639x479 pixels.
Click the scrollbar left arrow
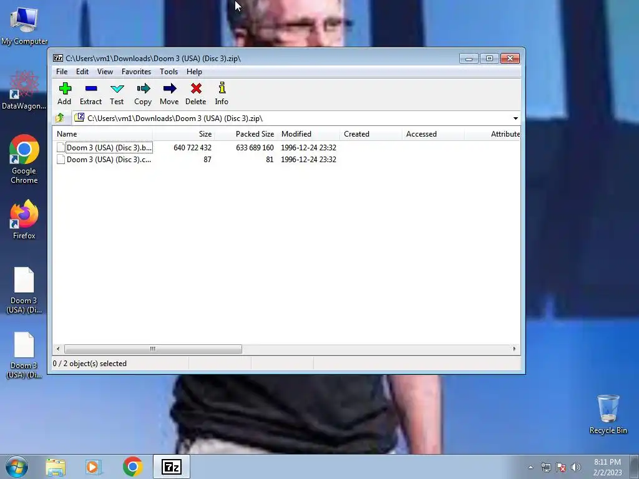pos(58,349)
